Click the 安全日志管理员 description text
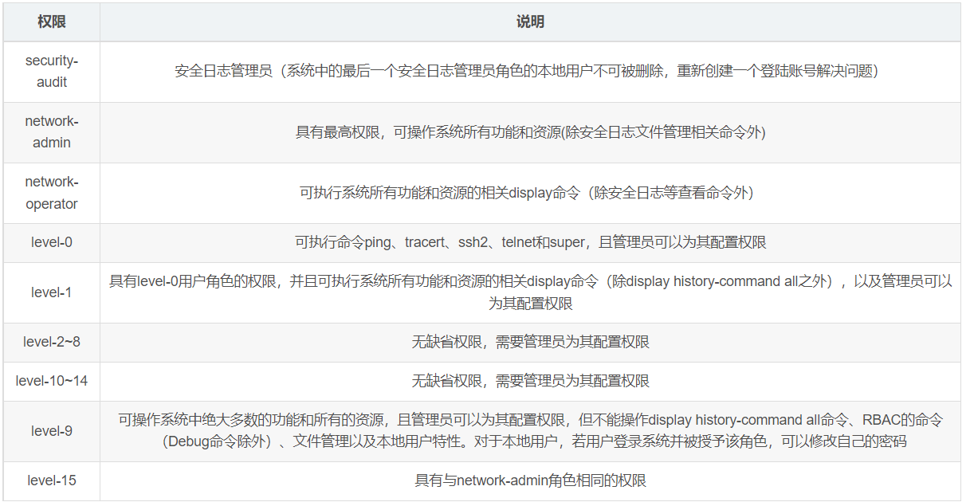 pos(526,71)
